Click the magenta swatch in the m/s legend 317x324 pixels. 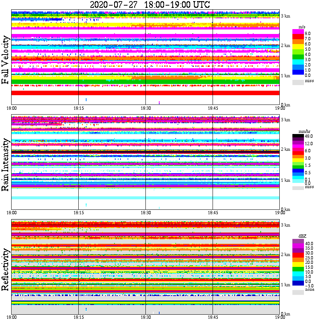tap(298, 31)
